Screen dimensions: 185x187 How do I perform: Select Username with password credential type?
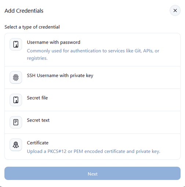tap(92, 50)
